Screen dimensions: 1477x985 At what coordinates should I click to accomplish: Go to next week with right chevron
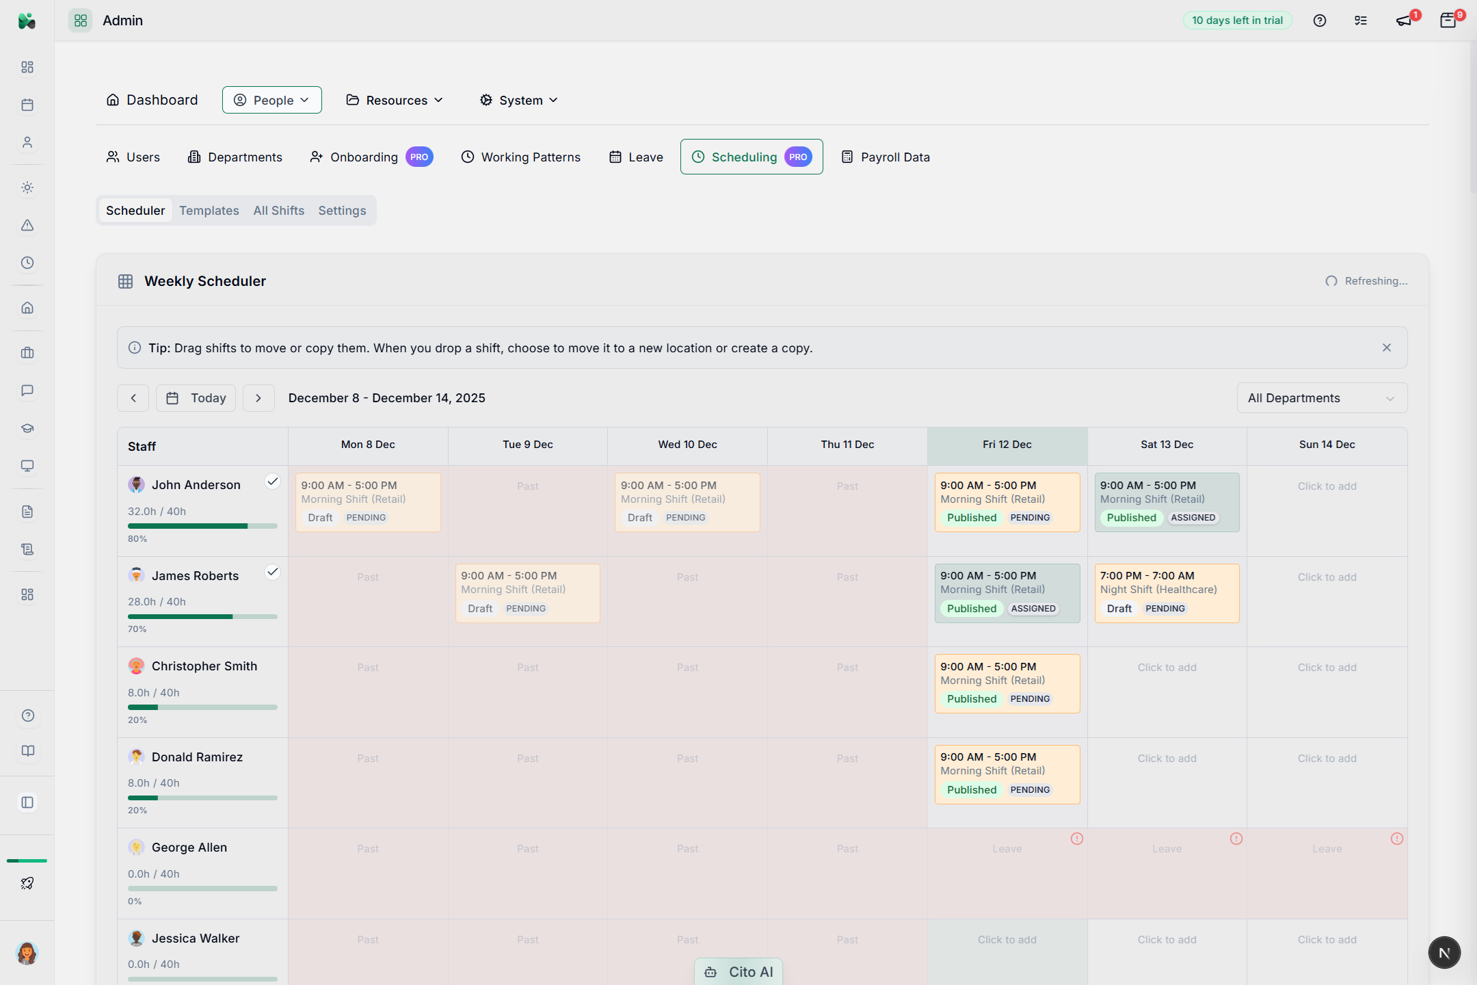258,398
